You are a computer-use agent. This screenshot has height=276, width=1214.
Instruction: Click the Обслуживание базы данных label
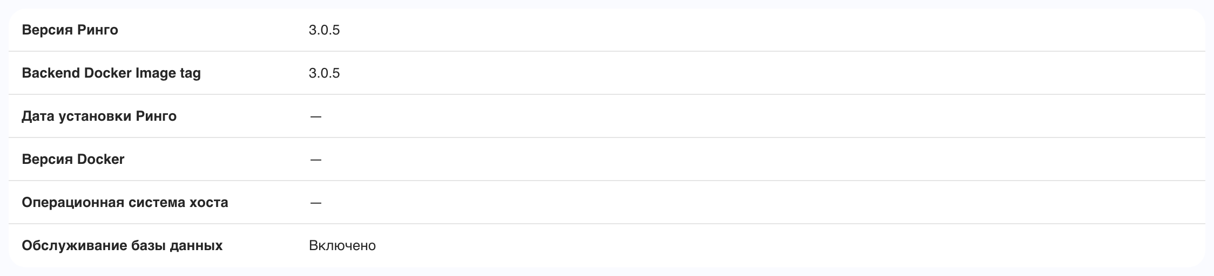pos(122,245)
